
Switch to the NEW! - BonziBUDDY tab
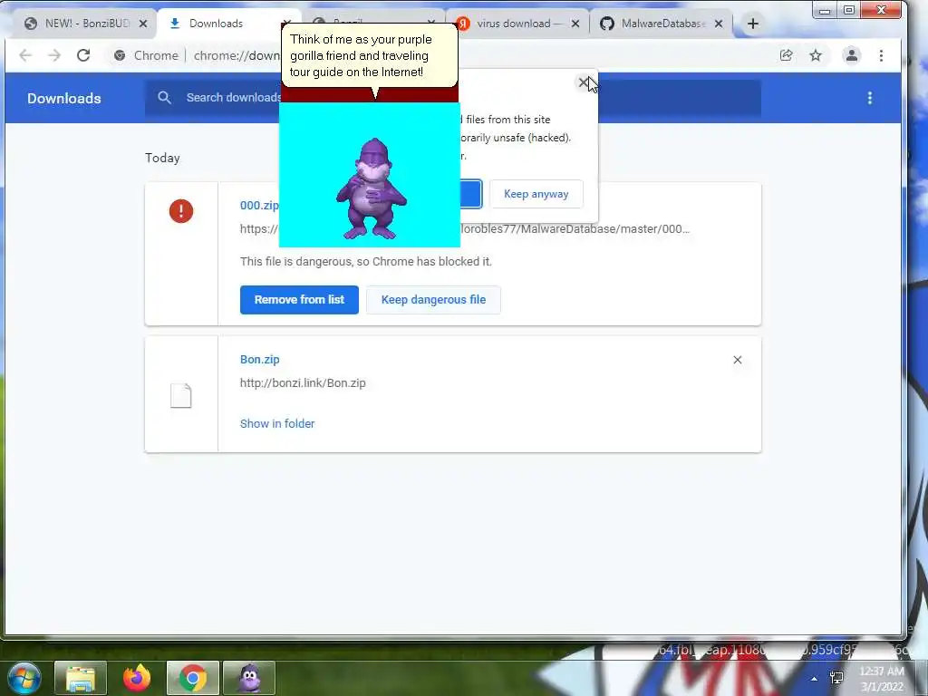tap(82, 24)
